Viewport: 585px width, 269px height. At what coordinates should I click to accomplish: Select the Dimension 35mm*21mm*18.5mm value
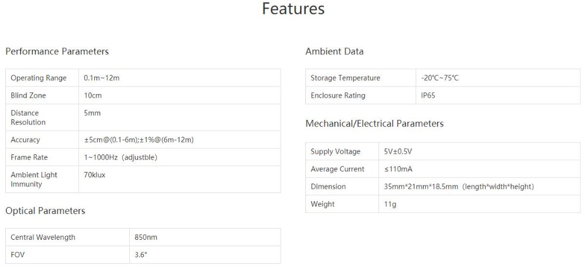click(459, 187)
